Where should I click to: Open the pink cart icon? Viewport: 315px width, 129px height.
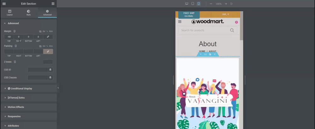pos(237,22)
